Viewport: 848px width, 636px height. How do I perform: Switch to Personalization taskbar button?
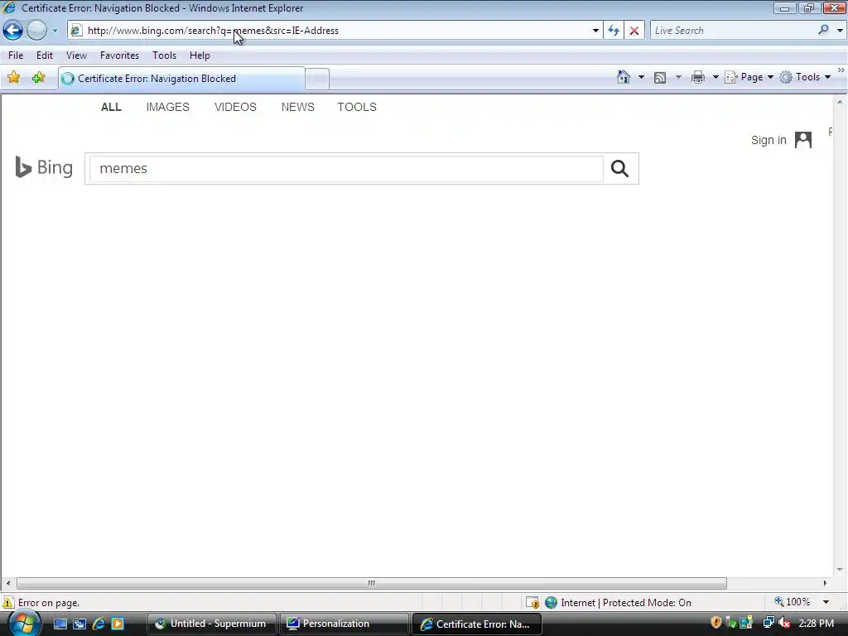344,624
